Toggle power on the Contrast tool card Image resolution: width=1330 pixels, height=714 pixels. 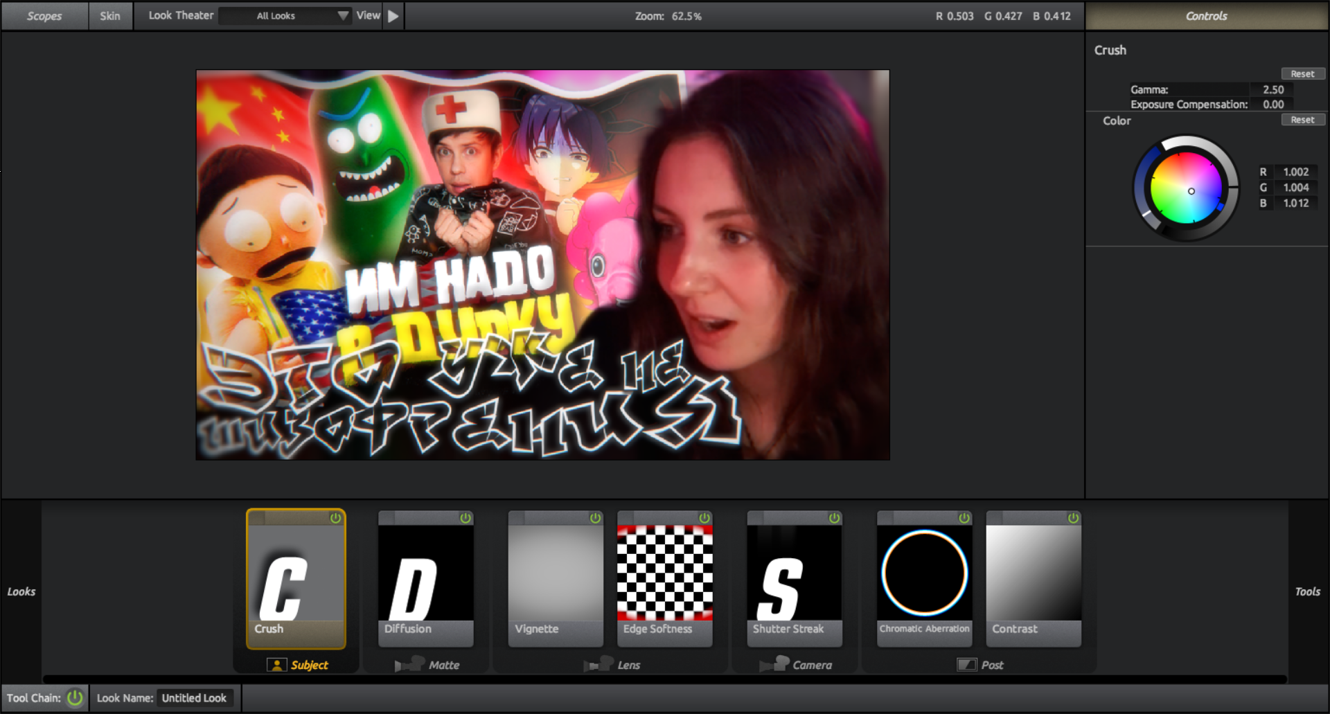1073,518
